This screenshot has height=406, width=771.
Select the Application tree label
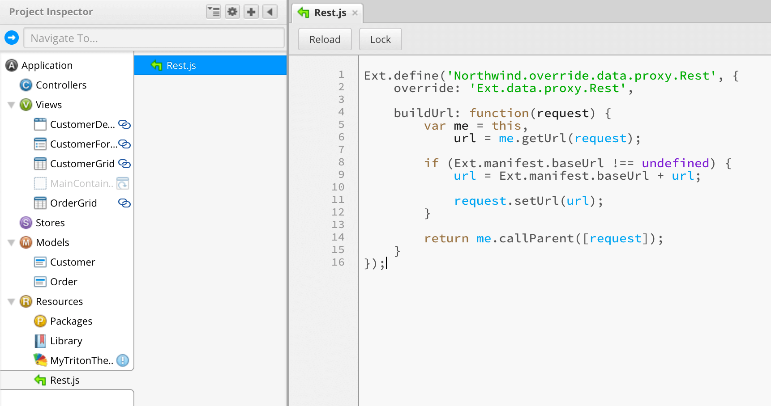point(47,65)
